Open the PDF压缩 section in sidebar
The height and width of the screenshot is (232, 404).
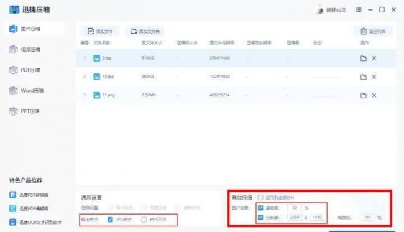tap(25, 70)
